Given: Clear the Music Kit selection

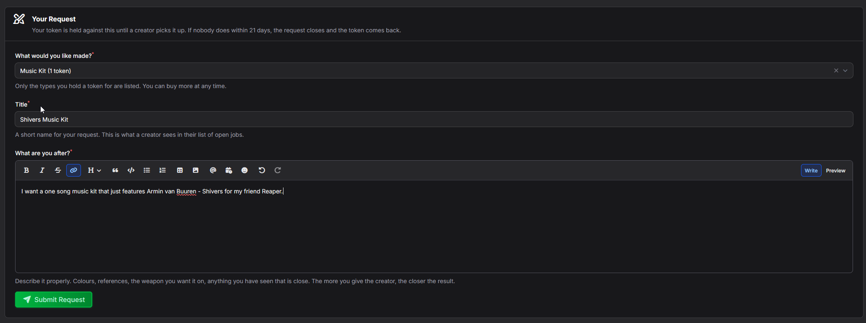Looking at the screenshot, I should 836,70.
